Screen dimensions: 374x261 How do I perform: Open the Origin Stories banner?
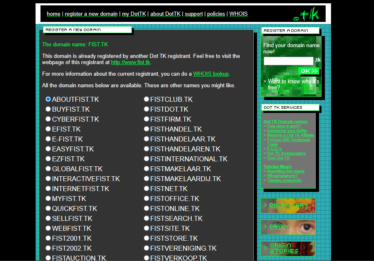coord(288,249)
